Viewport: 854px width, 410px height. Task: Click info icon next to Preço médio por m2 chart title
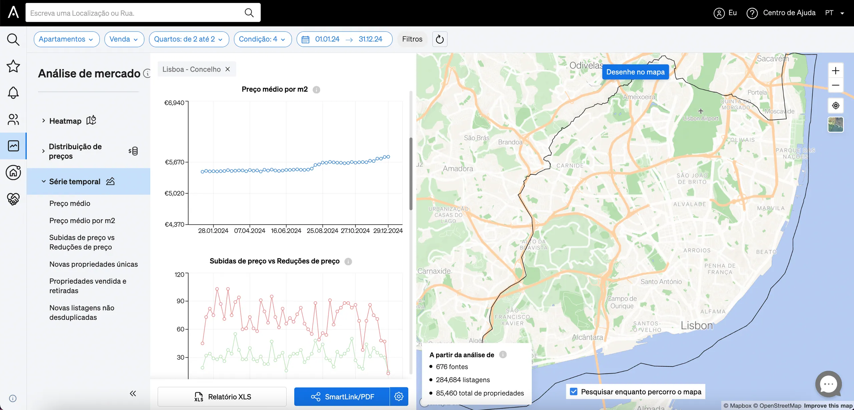pos(316,90)
